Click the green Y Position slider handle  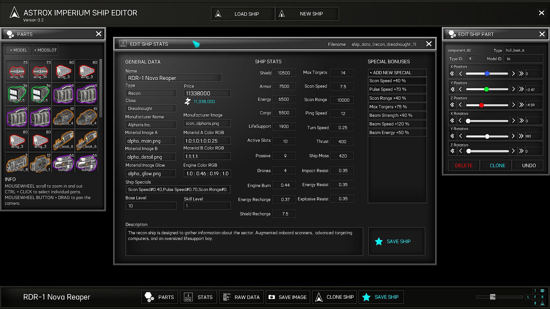pos(486,89)
